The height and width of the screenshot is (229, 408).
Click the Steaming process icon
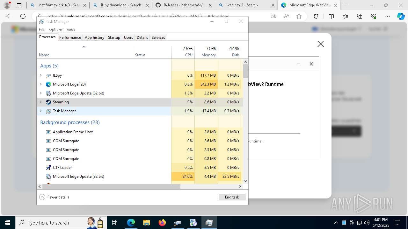pyautogui.click(x=48, y=102)
